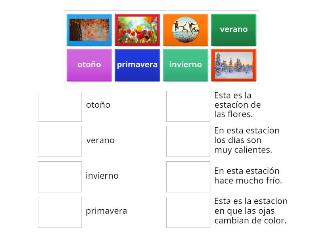Viewport: 323px width, 242px height.
Task: Click the answer box beside otoño
Action: (60, 106)
